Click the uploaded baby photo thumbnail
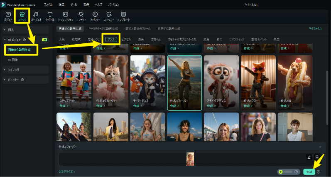The width and height of the screenshot is (331, 177). (x=190, y=159)
